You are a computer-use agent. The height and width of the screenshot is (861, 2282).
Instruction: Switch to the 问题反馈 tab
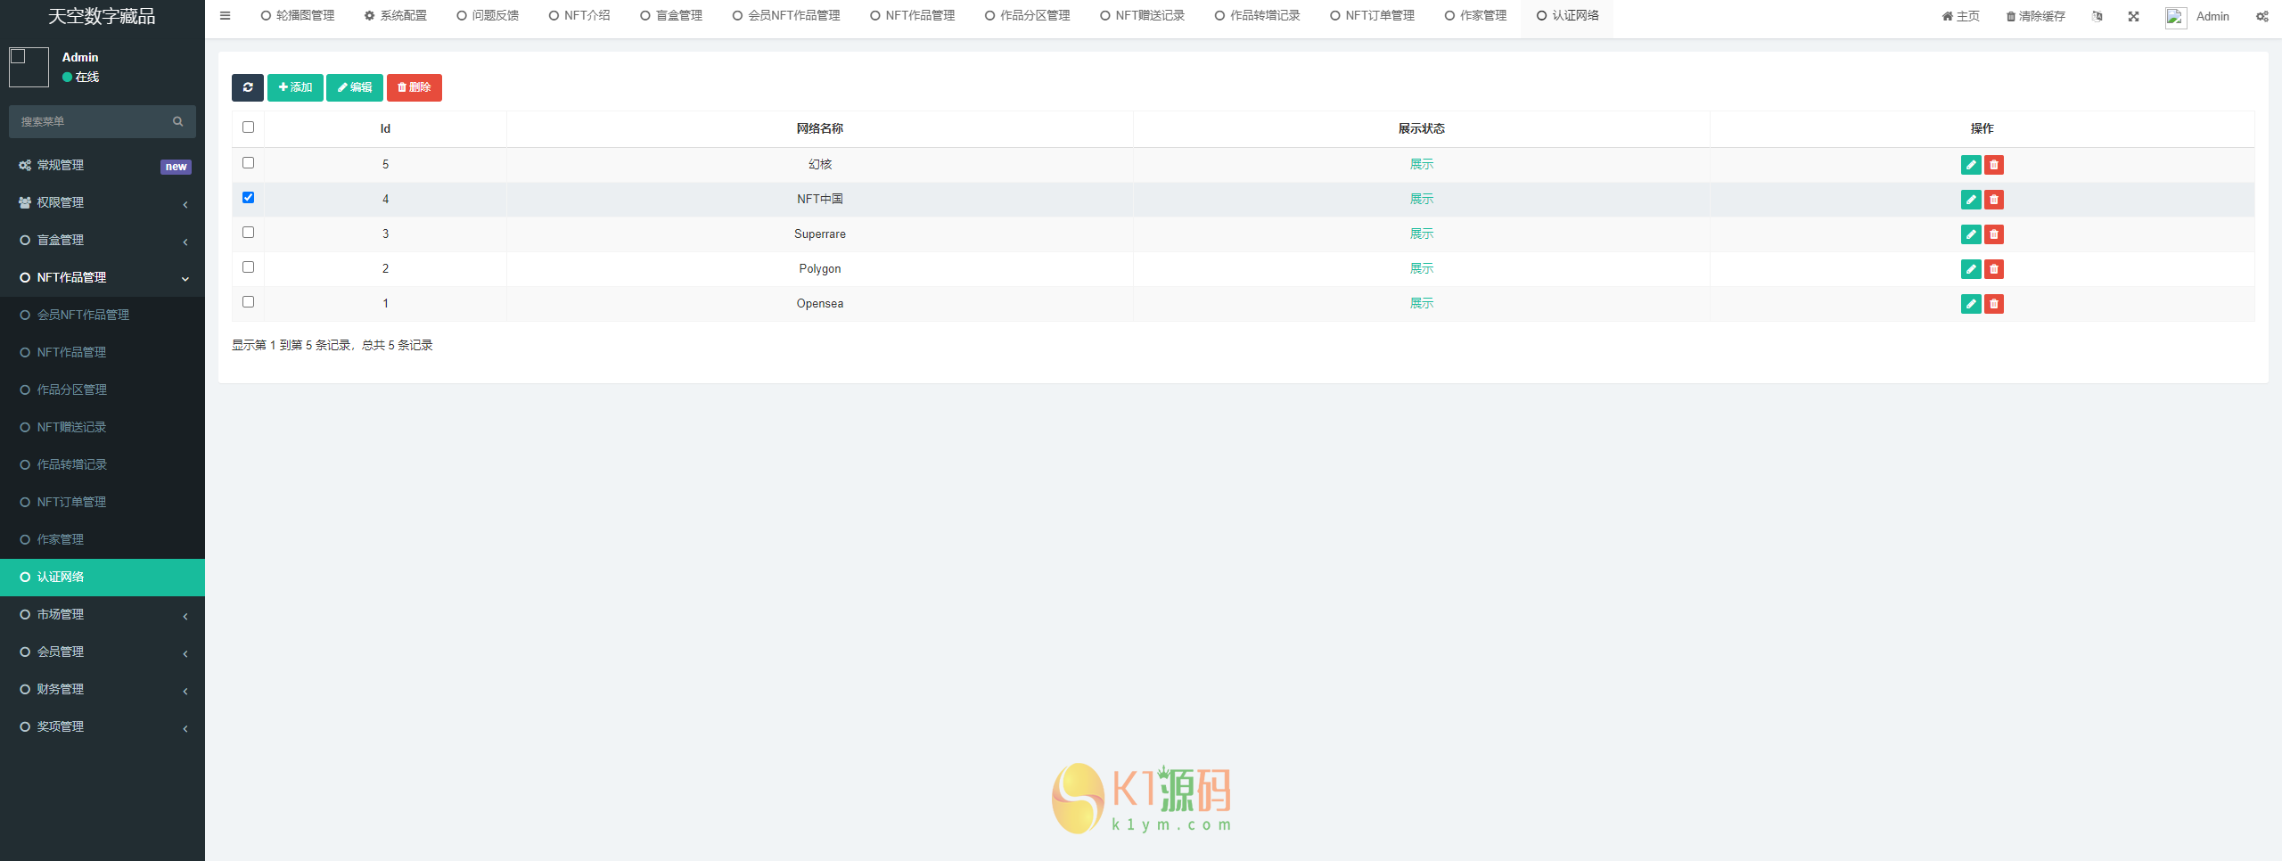click(x=488, y=15)
